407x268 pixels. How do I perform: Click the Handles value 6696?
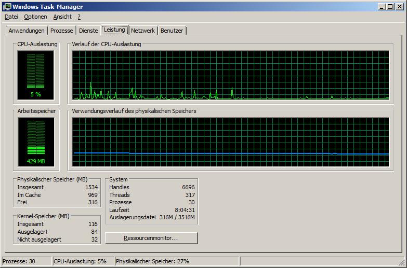(189, 187)
